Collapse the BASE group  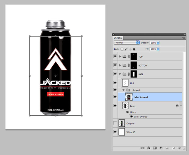pos(120,74)
